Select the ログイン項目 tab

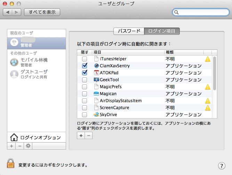pos(162,31)
